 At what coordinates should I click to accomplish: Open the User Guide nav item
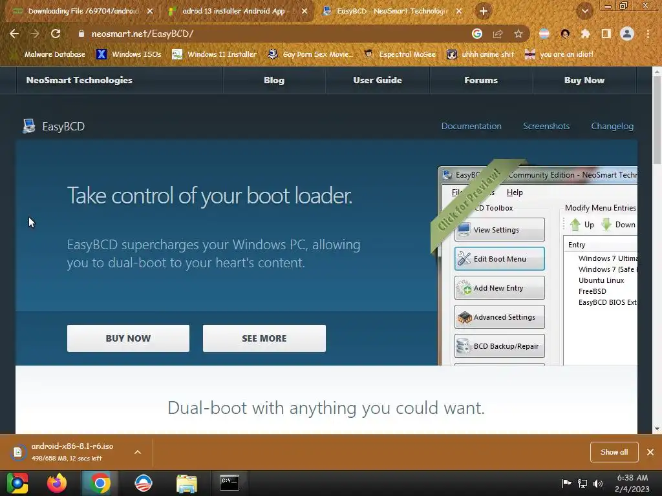tap(378, 80)
